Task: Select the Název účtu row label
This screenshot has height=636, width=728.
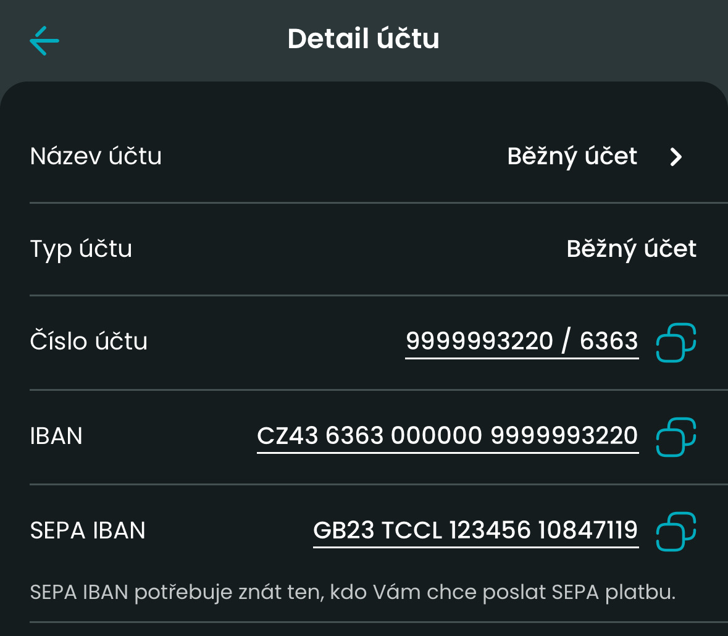Action: pos(96,156)
